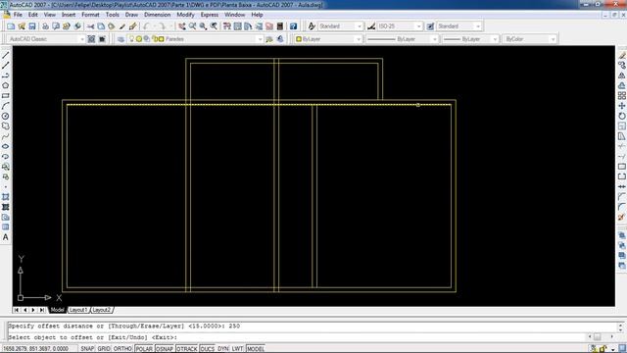Open the Modify menu
This screenshot has width=627, height=353.
point(185,15)
